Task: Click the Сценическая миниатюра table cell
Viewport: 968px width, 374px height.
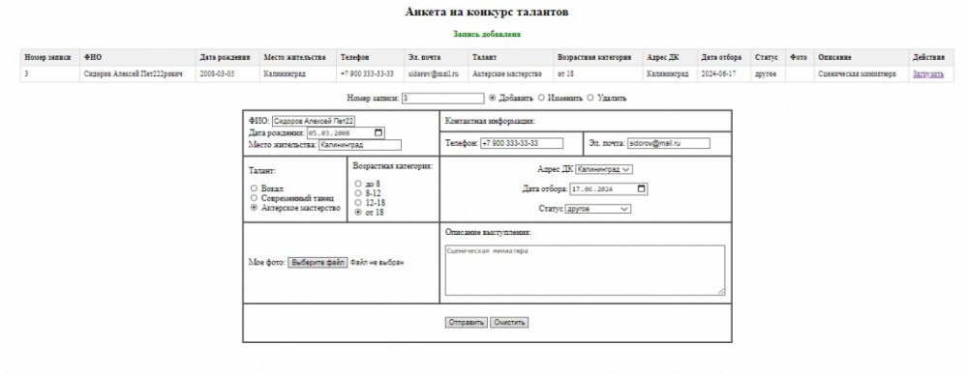Action: click(x=862, y=74)
